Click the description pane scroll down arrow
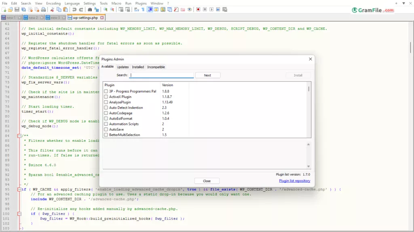The height and width of the screenshot is (232, 414). click(308, 166)
